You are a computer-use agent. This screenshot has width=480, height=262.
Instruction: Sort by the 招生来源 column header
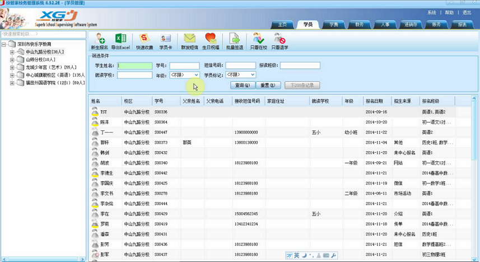pyautogui.click(x=406, y=101)
